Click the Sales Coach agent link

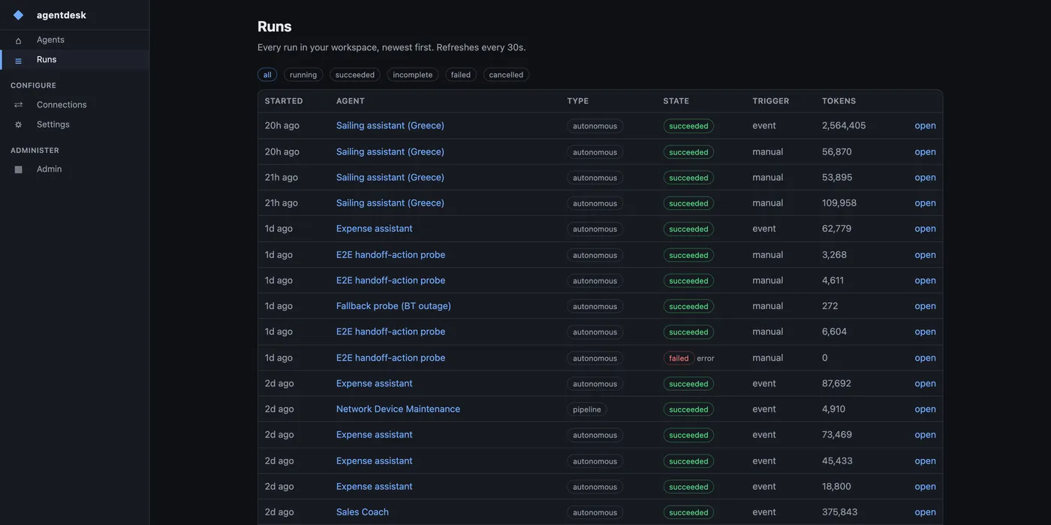point(363,511)
